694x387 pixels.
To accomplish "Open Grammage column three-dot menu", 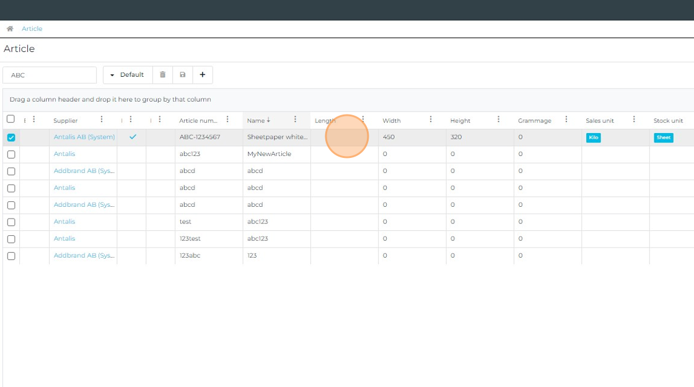I will [x=566, y=120].
